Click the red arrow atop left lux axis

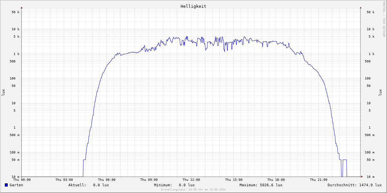[22, 7]
